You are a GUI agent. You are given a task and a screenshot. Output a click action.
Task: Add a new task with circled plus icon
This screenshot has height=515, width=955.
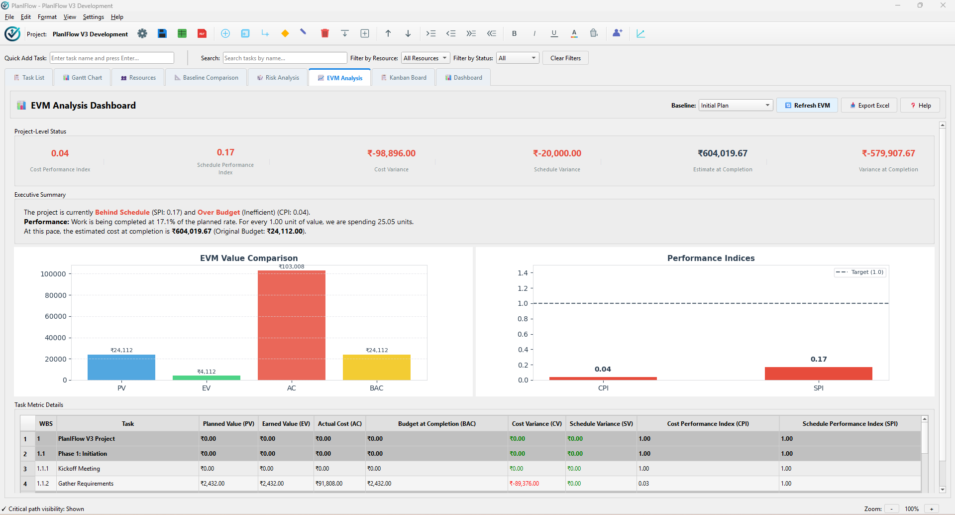click(x=225, y=33)
